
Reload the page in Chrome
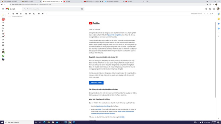[x=7, y=4]
